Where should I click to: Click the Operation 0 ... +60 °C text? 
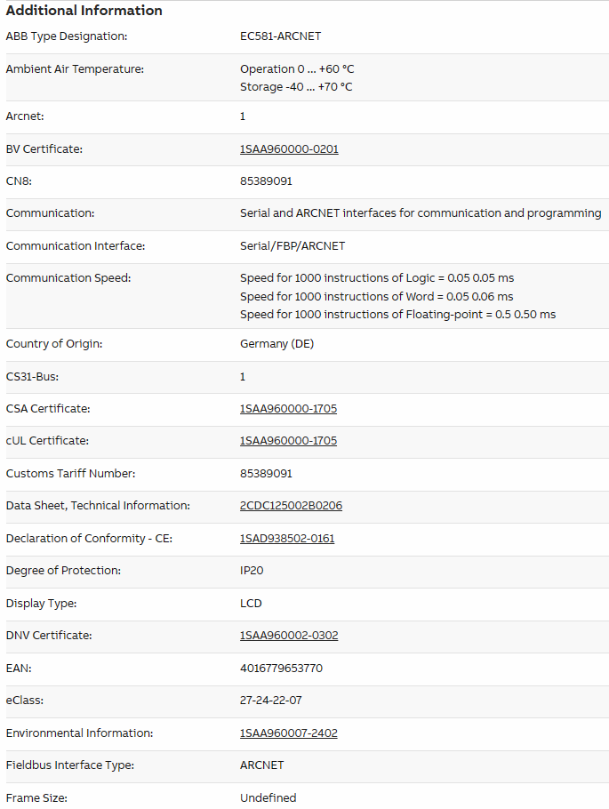click(297, 69)
